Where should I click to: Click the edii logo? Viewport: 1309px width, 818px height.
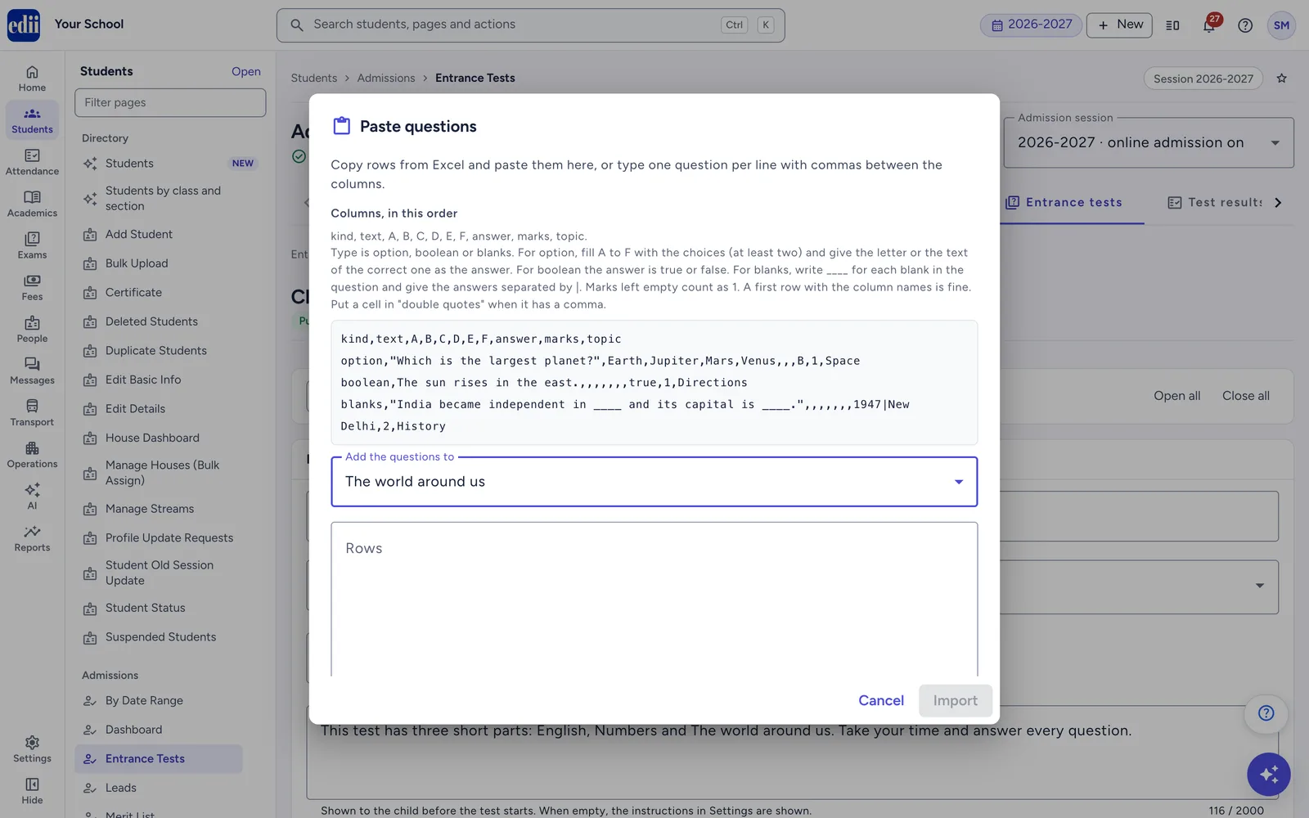tap(24, 25)
